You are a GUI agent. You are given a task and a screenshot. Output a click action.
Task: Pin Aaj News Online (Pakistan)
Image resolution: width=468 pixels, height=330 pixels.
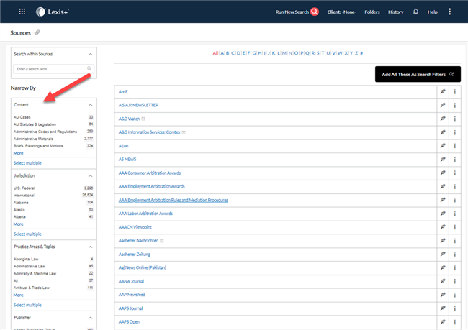pos(443,267)
